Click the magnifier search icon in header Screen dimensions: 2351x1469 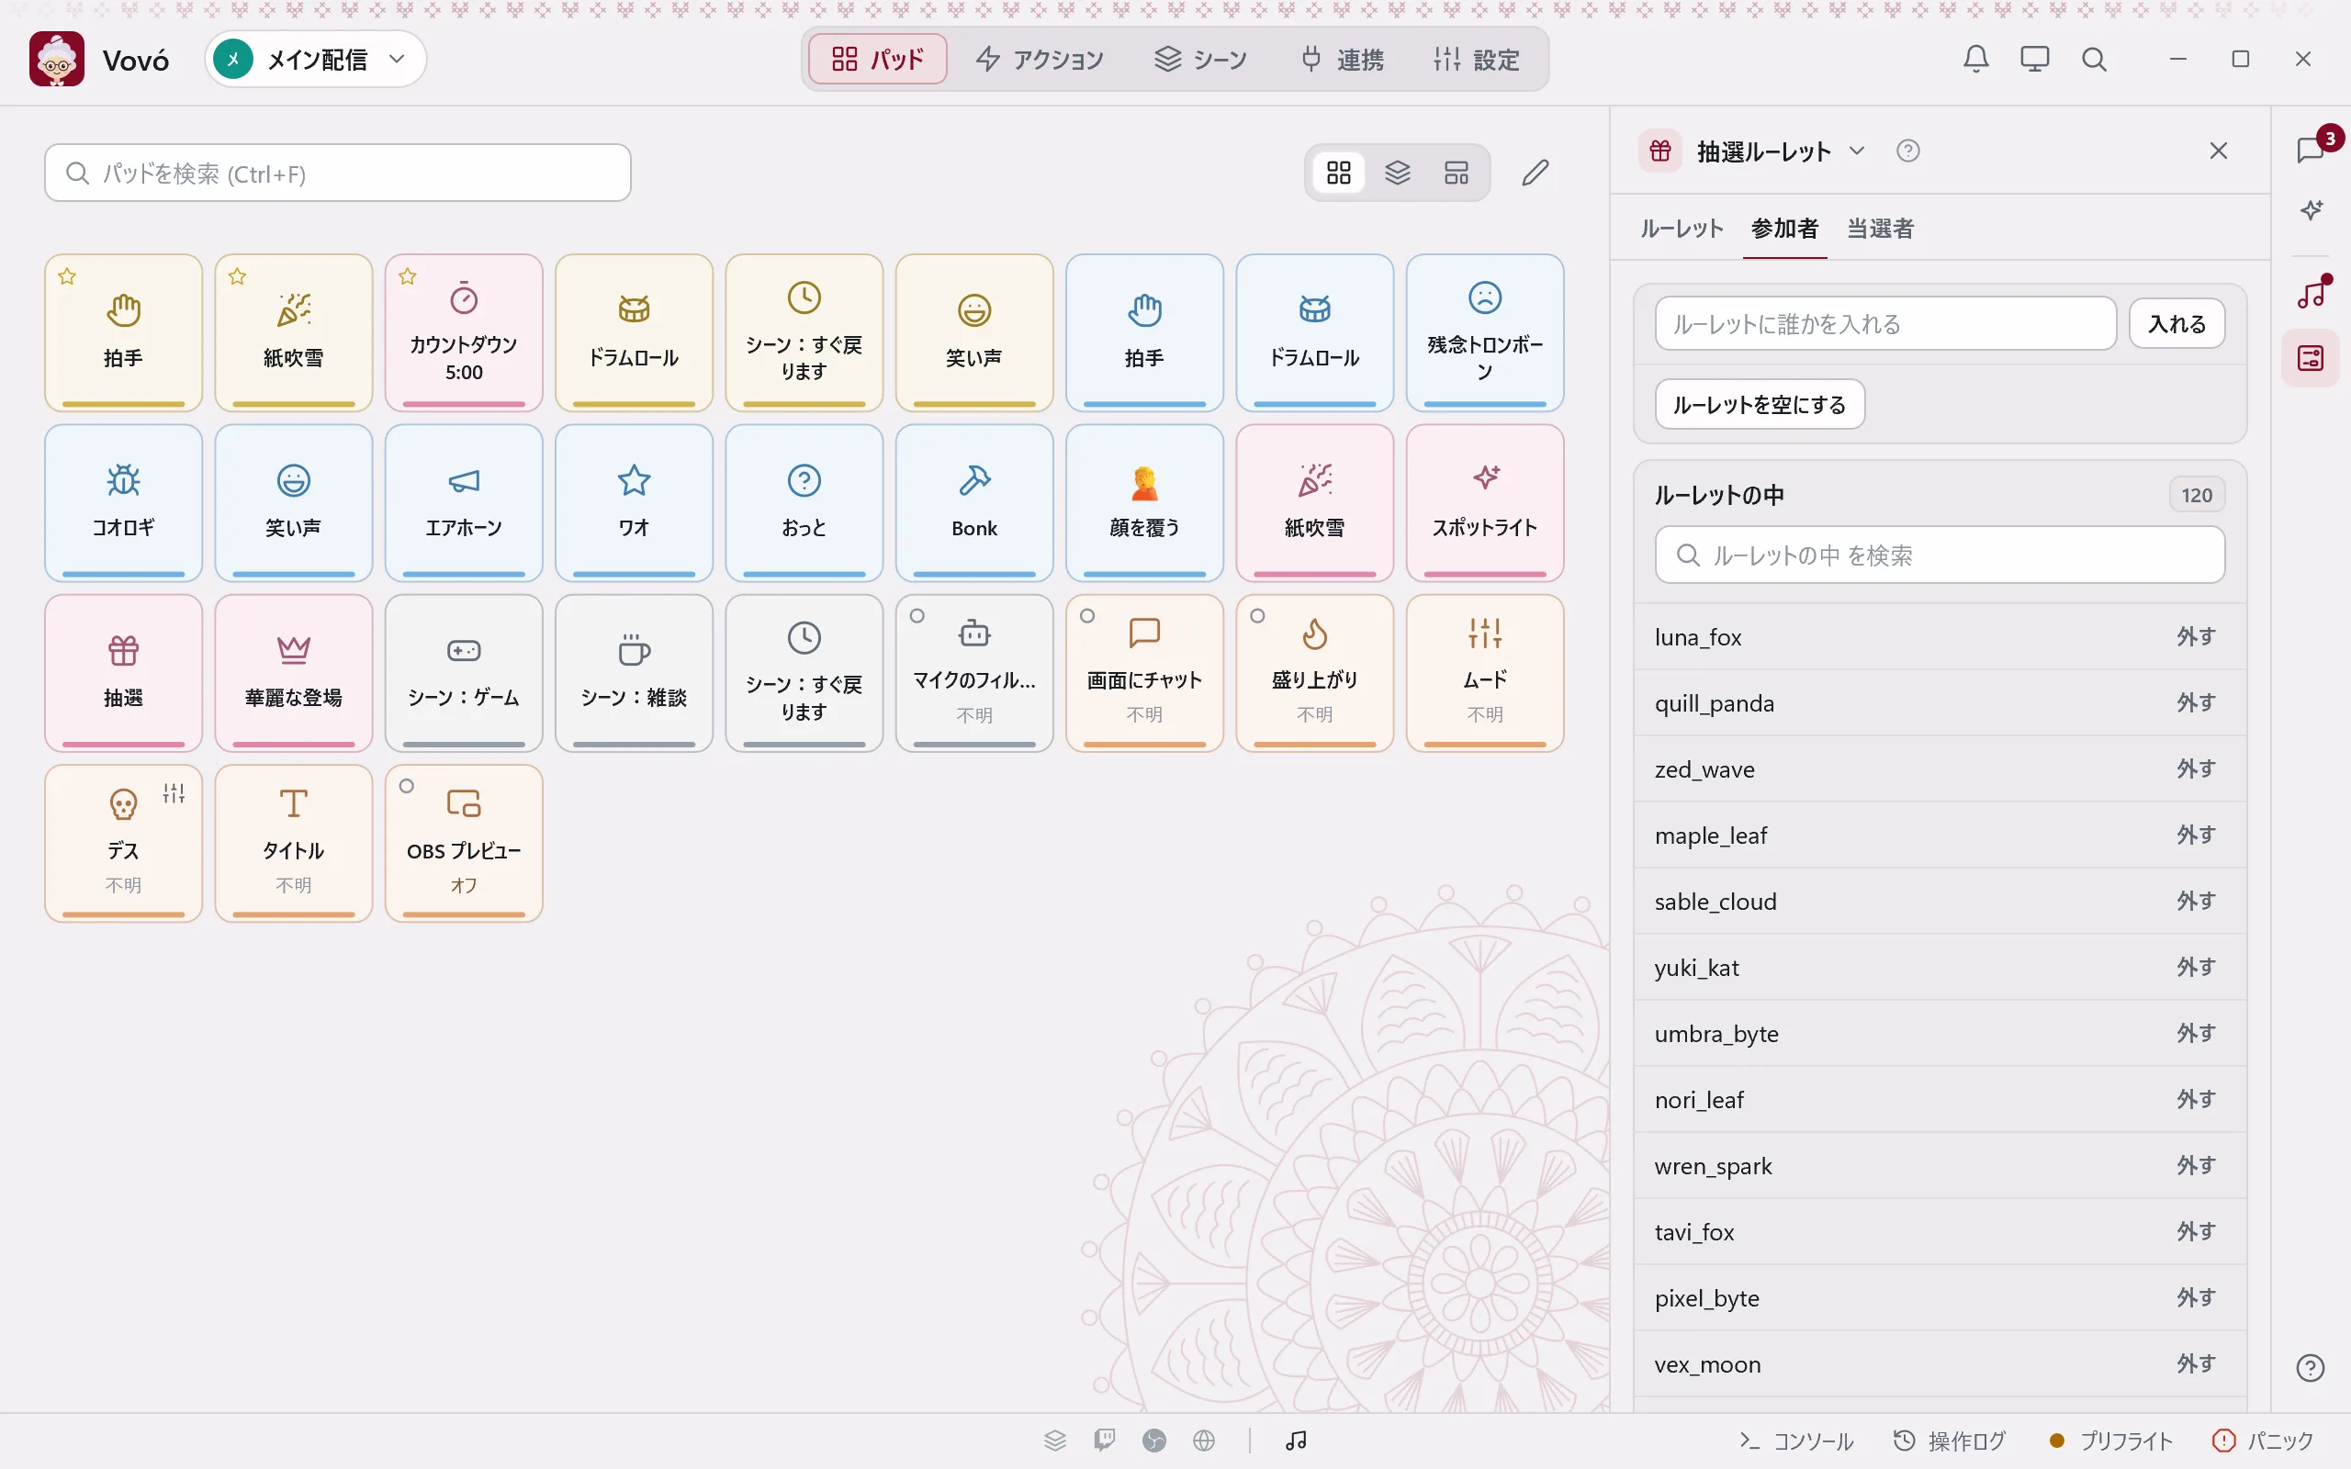[x=2094, y=60]
